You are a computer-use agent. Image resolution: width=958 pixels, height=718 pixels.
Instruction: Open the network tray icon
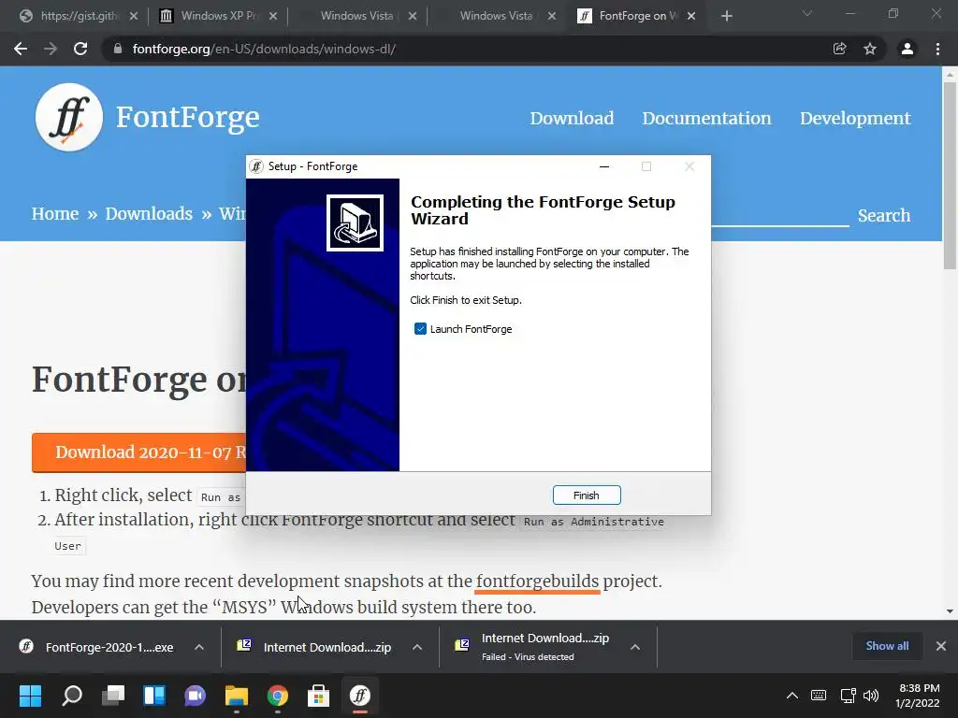pyautogui.click(x=848, y=696)
